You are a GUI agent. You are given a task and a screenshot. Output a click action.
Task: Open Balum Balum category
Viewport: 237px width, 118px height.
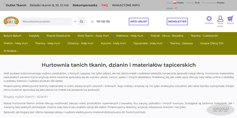point(12,36)
